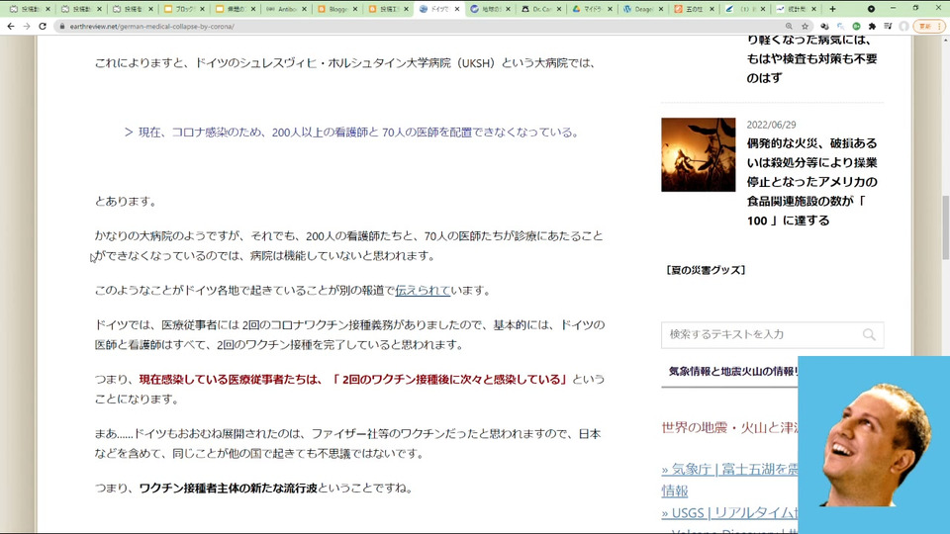The image size is (950, 534).
Task: Open a new browser tab
Action: pyautogui.click(x=832, y=9)
